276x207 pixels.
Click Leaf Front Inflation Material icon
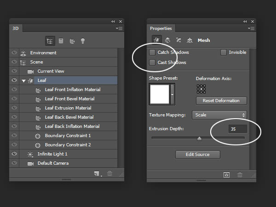tap(38, 90)
